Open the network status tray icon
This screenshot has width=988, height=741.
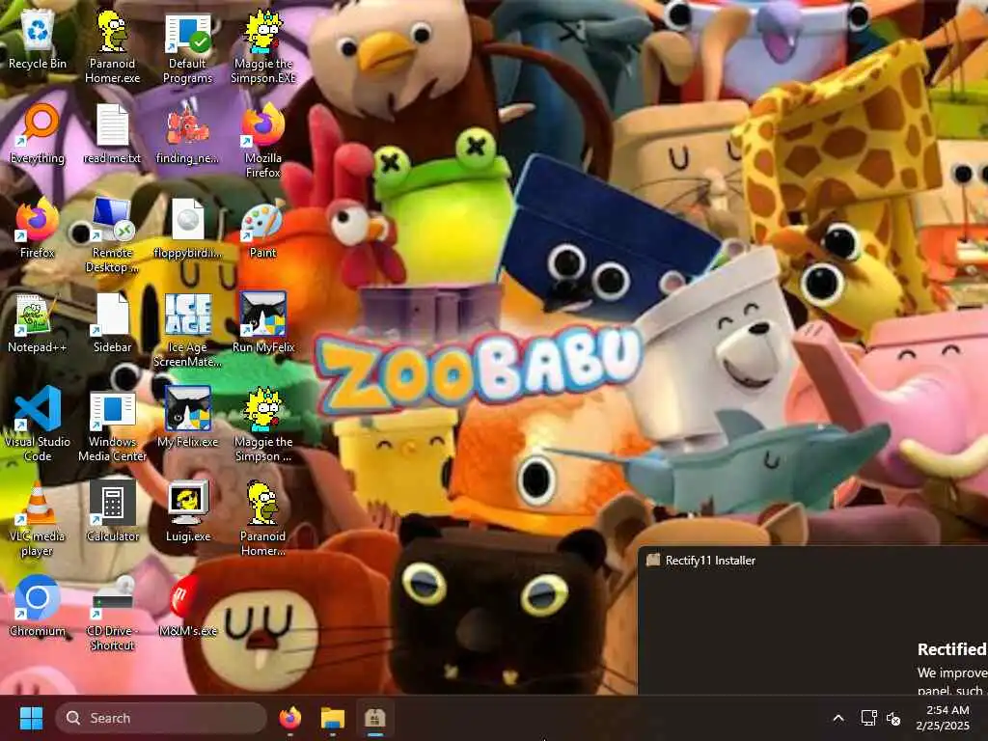(x=868, y=718)
